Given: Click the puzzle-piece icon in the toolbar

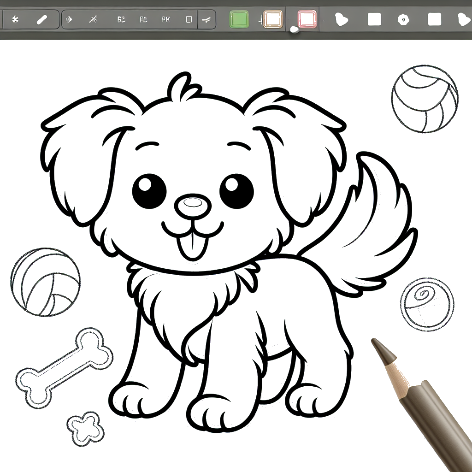Looking at the screenshot, I should click(15, 20).
